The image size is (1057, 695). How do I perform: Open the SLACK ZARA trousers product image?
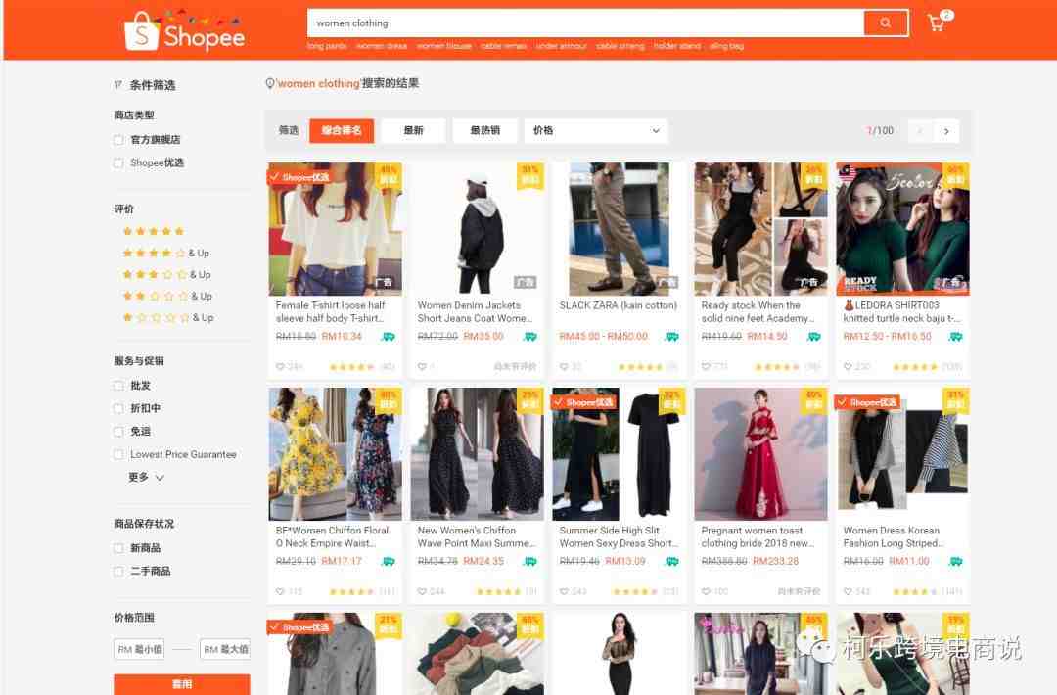(619, 229)
